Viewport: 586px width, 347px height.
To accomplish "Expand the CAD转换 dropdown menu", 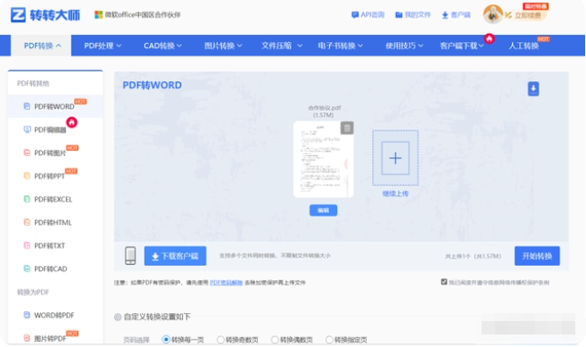I will tap(162, 45).
